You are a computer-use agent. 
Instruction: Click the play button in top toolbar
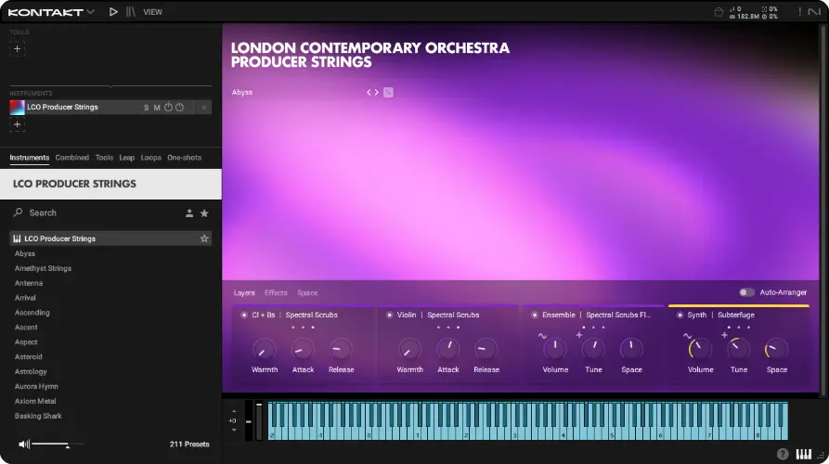(x=113, y=12)
